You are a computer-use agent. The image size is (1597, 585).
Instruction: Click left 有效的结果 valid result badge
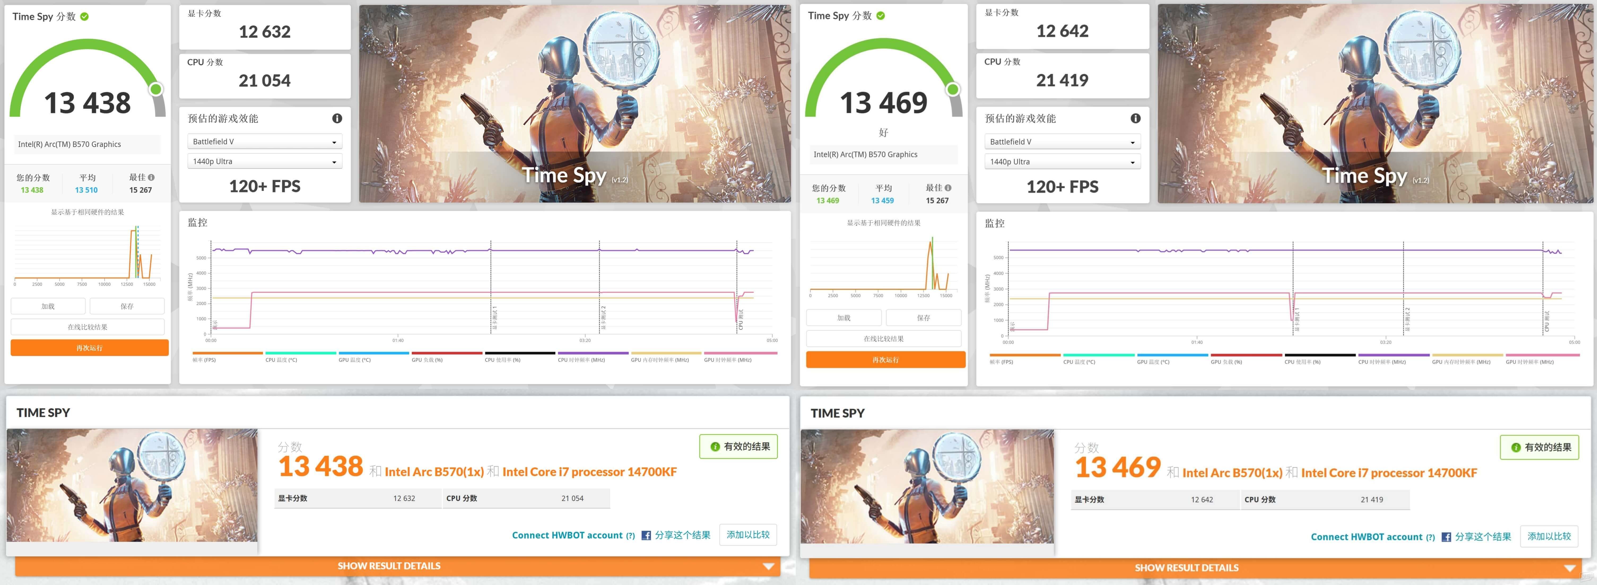738,447
